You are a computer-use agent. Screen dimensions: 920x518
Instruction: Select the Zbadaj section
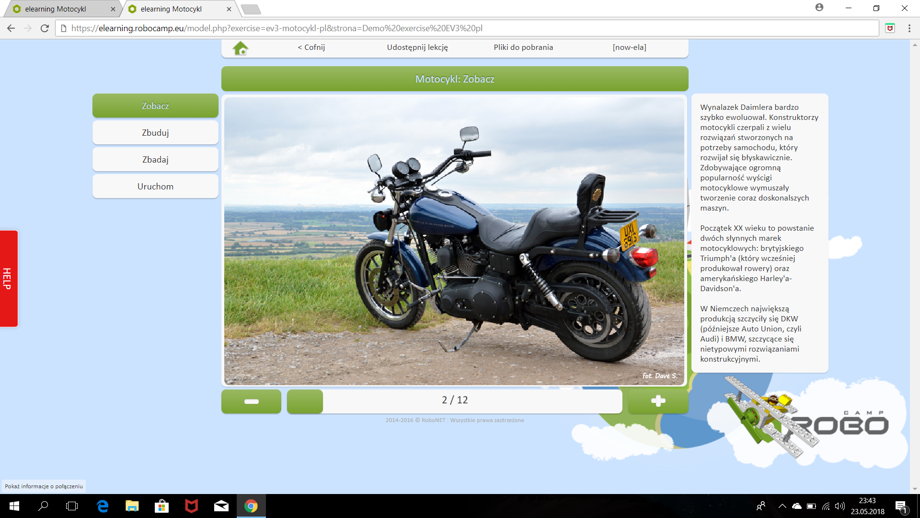tap(155, 159)
